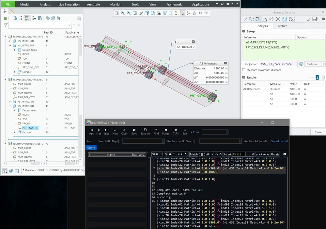The image size is (326, 229).
Task: Click the perspective view icon
Action: [164, 13]
